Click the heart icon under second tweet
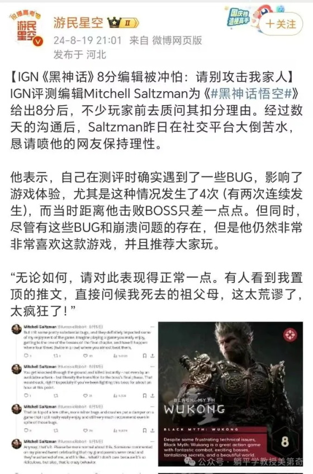 86,395
